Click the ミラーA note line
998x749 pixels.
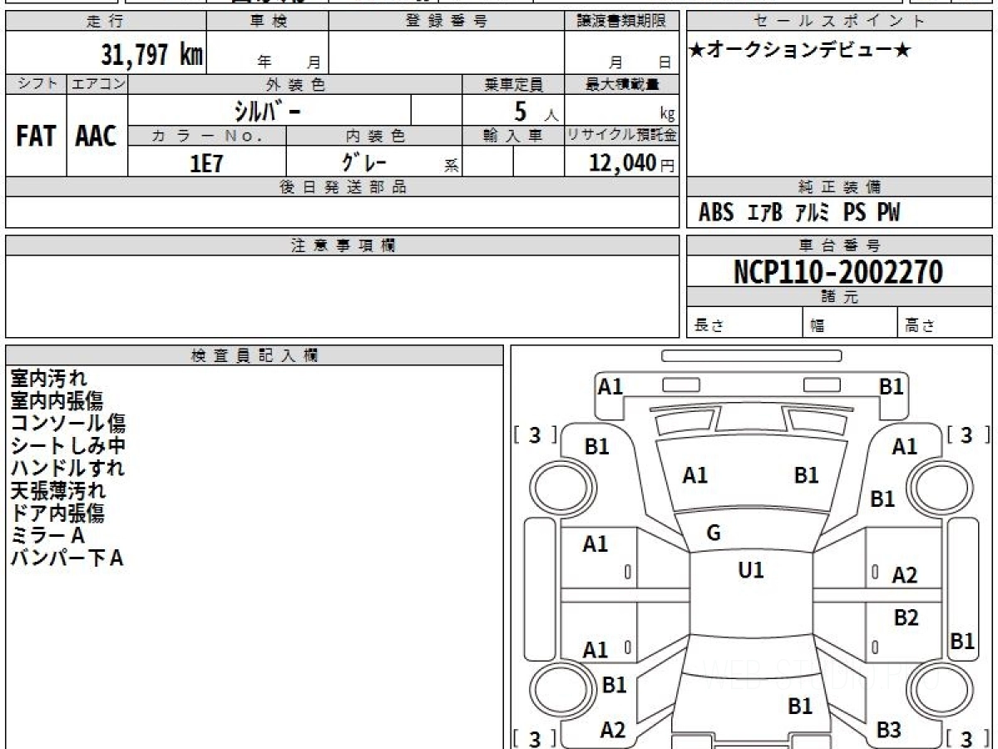tap(47, 536)
